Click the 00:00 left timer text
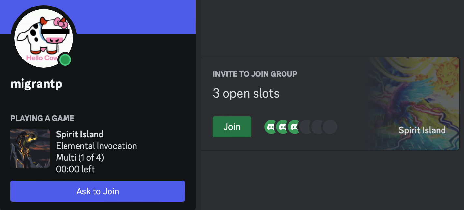The image size is (464, 210). [x=76, y=169]
